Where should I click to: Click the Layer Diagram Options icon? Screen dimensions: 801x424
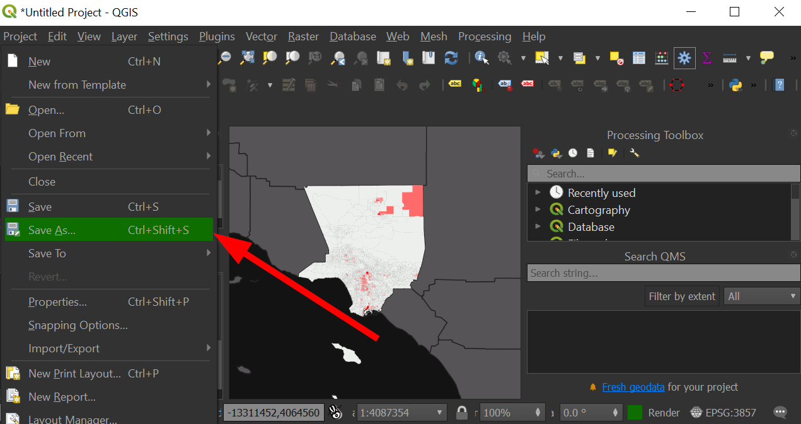478,84
